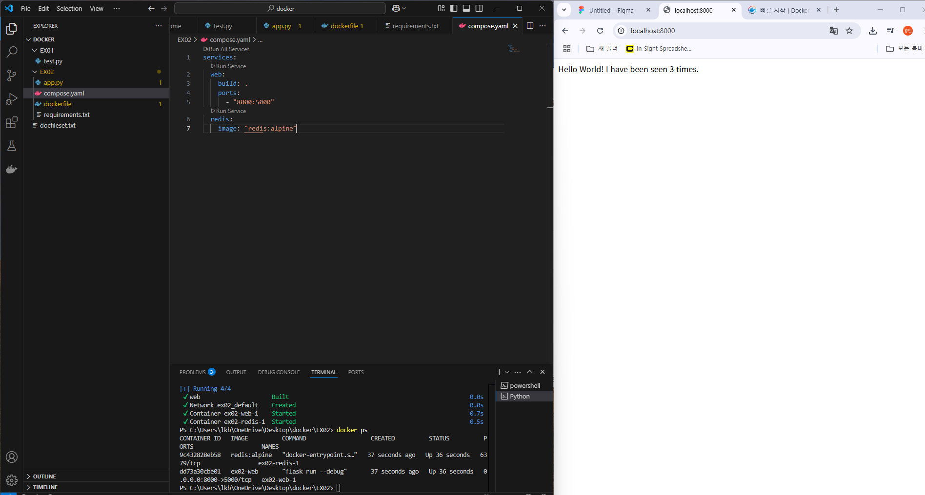Viewport: 925px width, 495px height.
Task: Show the PORTS panel tab
Action: click(x=356, y=372)
